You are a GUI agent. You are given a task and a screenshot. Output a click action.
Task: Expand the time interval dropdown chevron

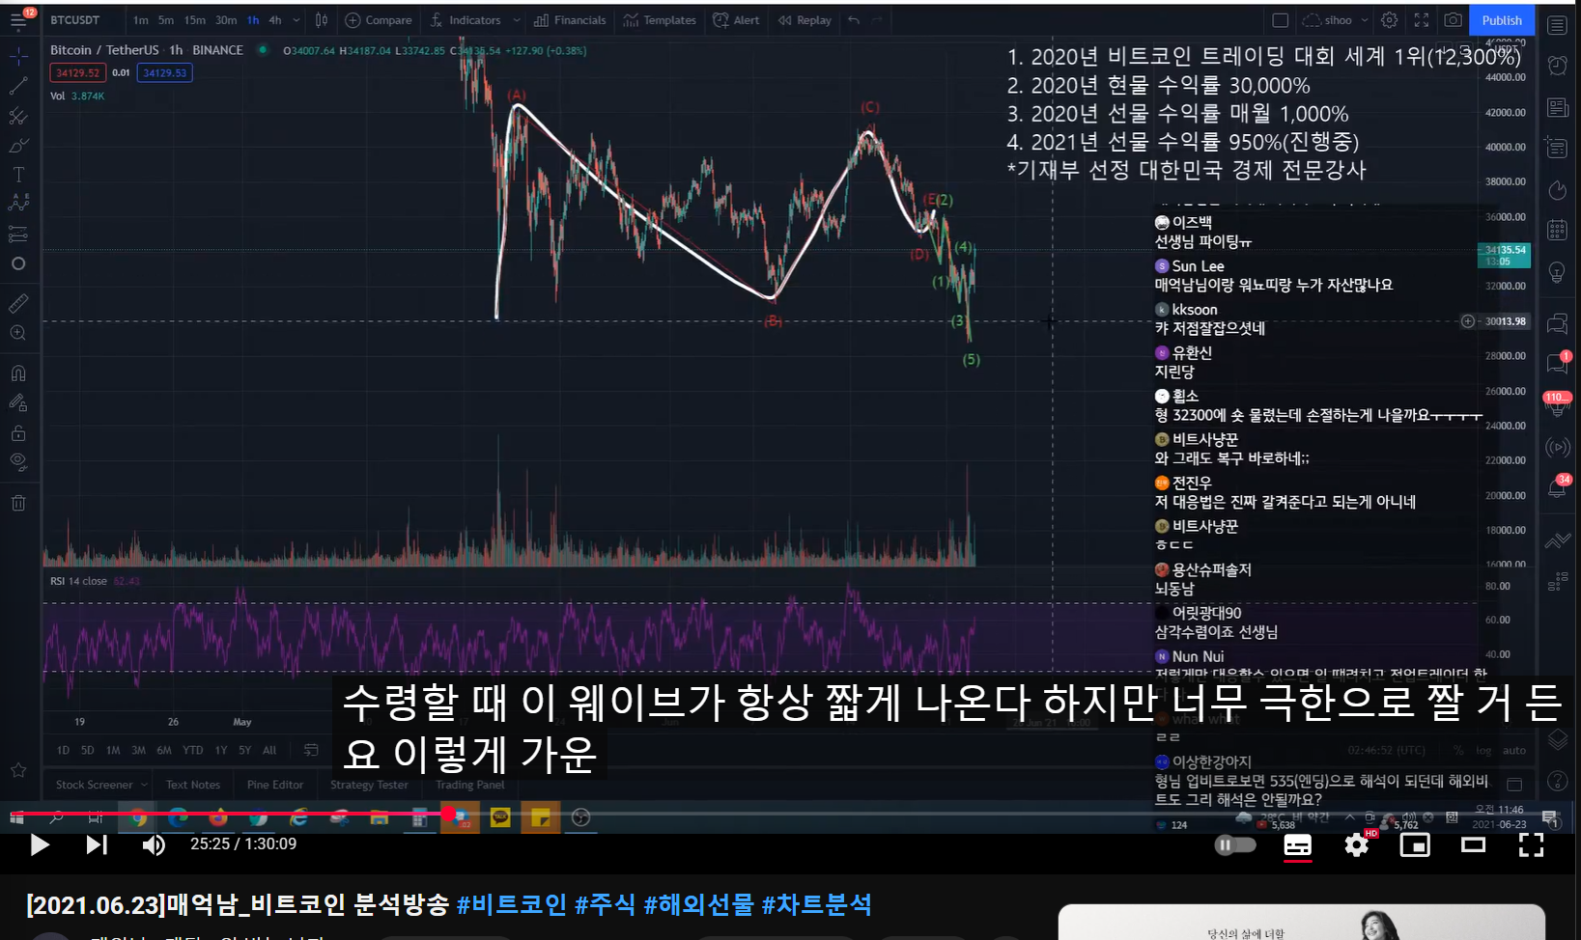tap(296, 20)
